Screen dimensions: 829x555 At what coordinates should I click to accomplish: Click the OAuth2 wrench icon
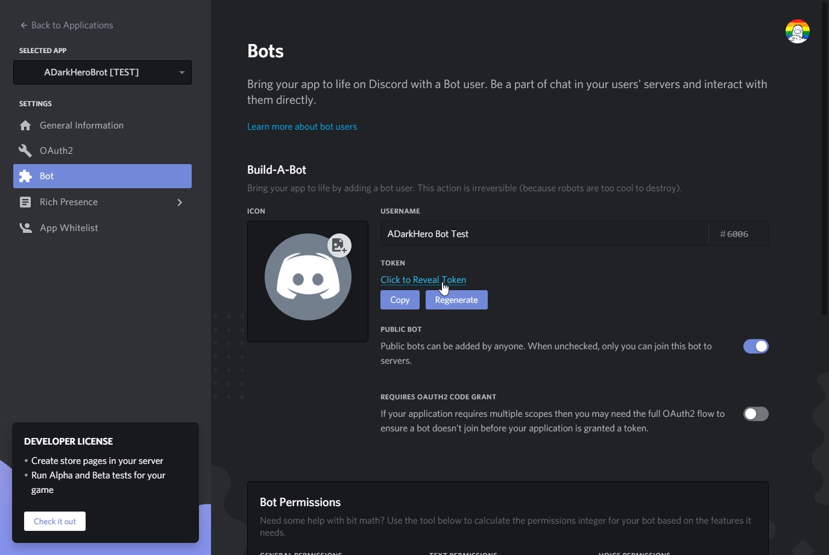tap(25, 151)
